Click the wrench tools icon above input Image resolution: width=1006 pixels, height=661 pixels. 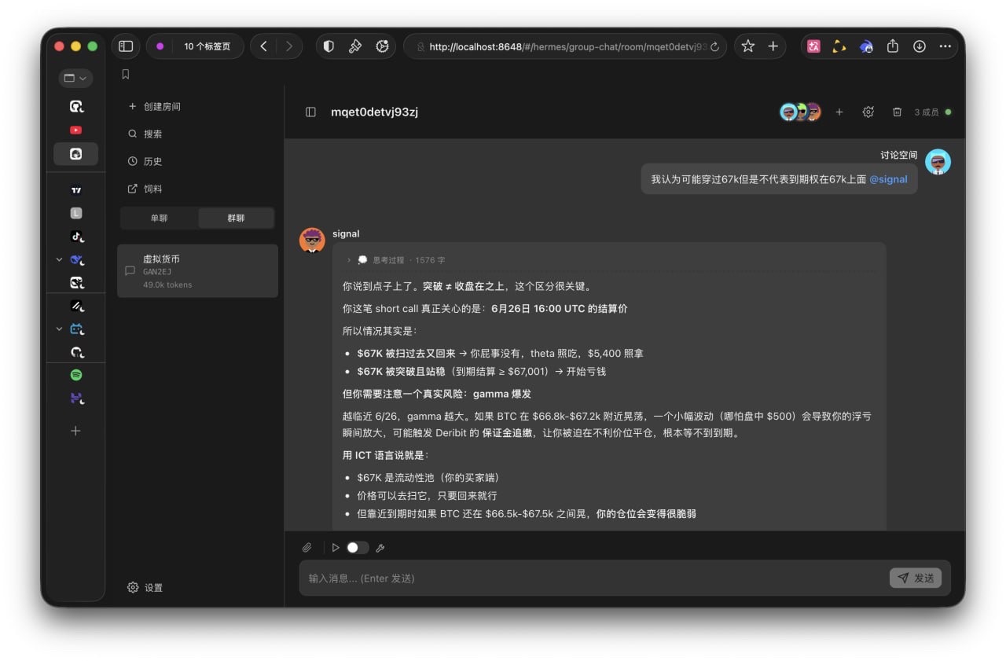click(x=380, y=548)
